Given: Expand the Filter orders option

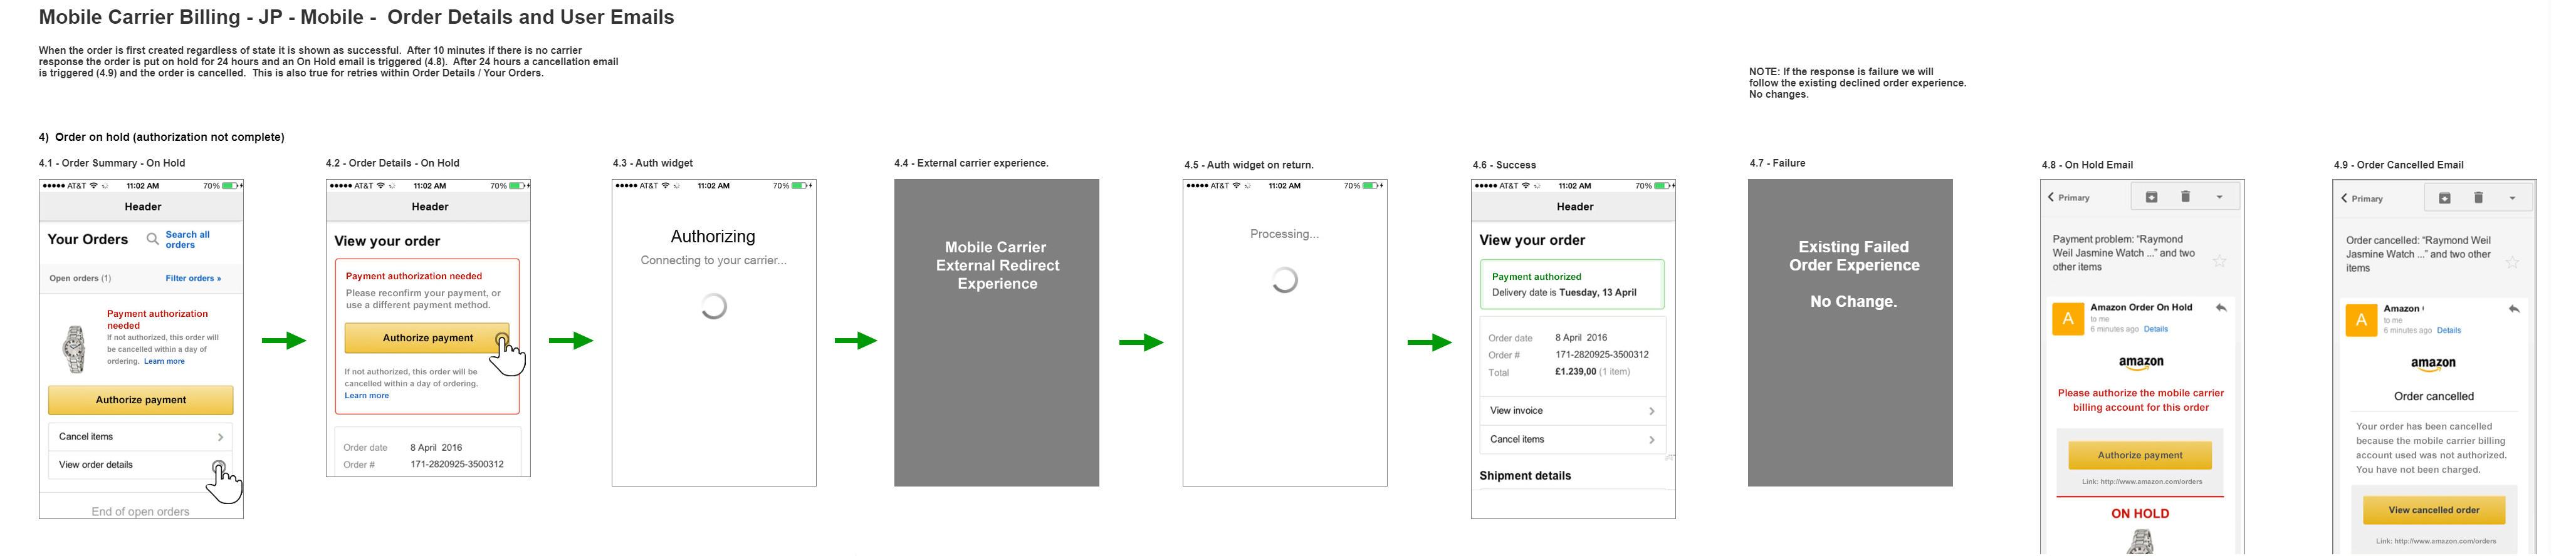Looking at the screenshot, I should click(x=193, y=279).
